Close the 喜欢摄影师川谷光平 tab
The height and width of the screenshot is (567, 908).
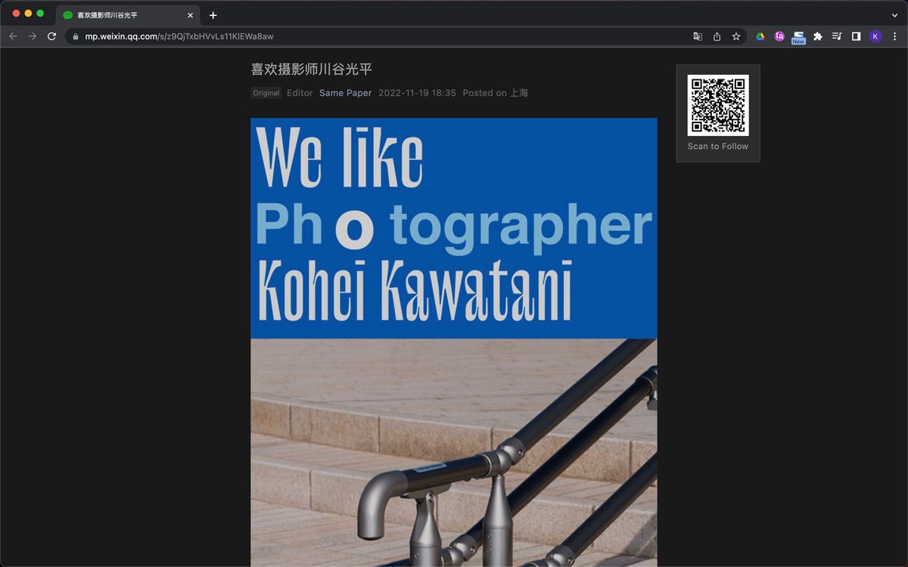click(191, 15)
